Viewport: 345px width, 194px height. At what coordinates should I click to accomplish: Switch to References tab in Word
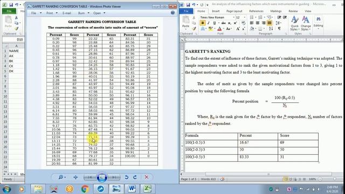(x=256, y=11)
